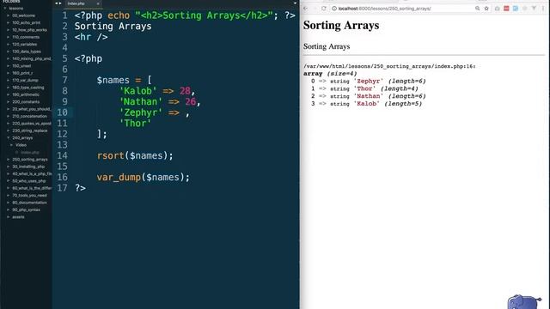Click the Sorting Arrays heading in browser
The height and width of the screenshot is (309, 550).
pos(341,25)
